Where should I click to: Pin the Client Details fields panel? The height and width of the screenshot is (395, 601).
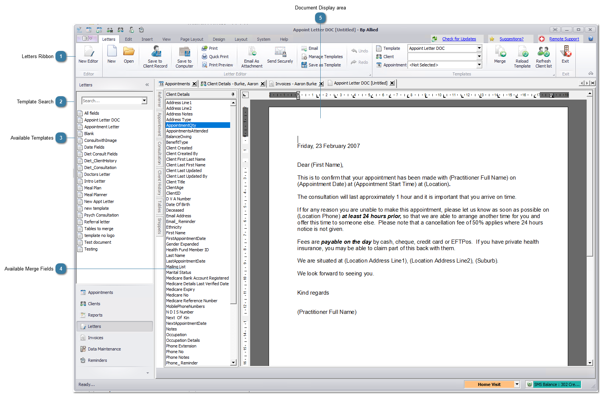[233, 94]
